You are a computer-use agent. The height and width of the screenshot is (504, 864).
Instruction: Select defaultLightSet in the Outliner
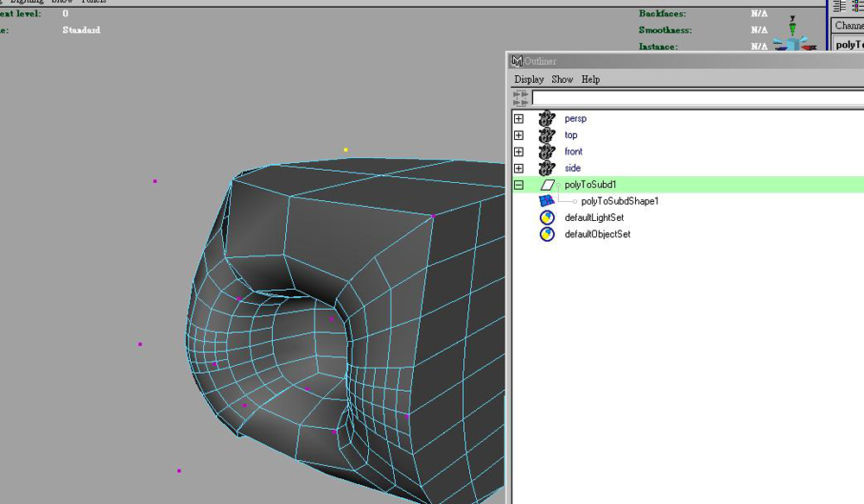pos(594,217)
